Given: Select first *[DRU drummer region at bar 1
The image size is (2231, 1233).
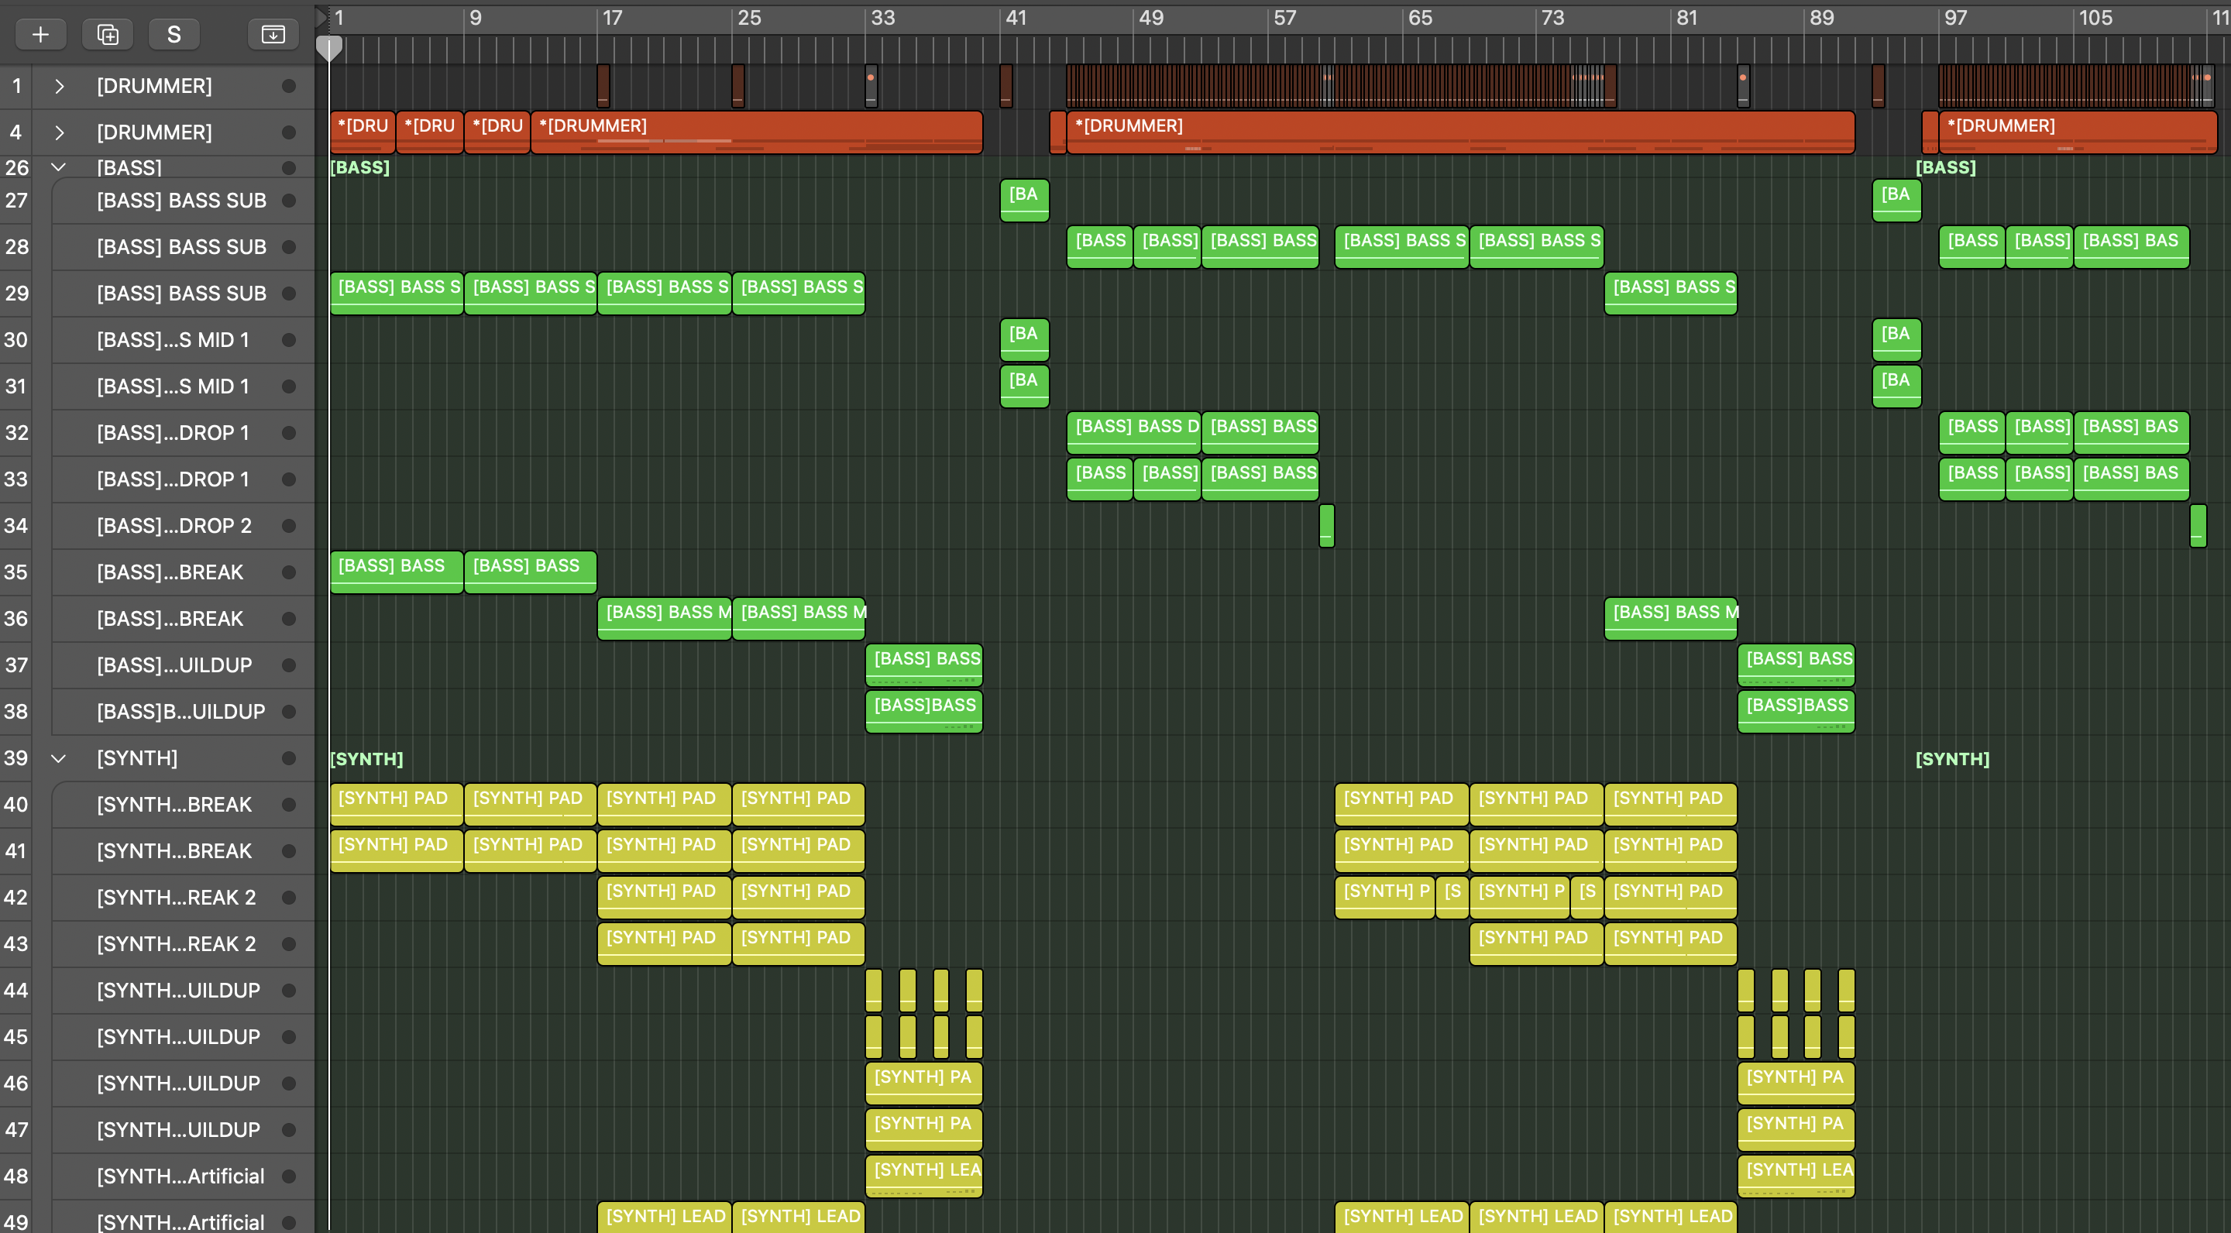Looking at the screenshot, I should tap(362, 132).
